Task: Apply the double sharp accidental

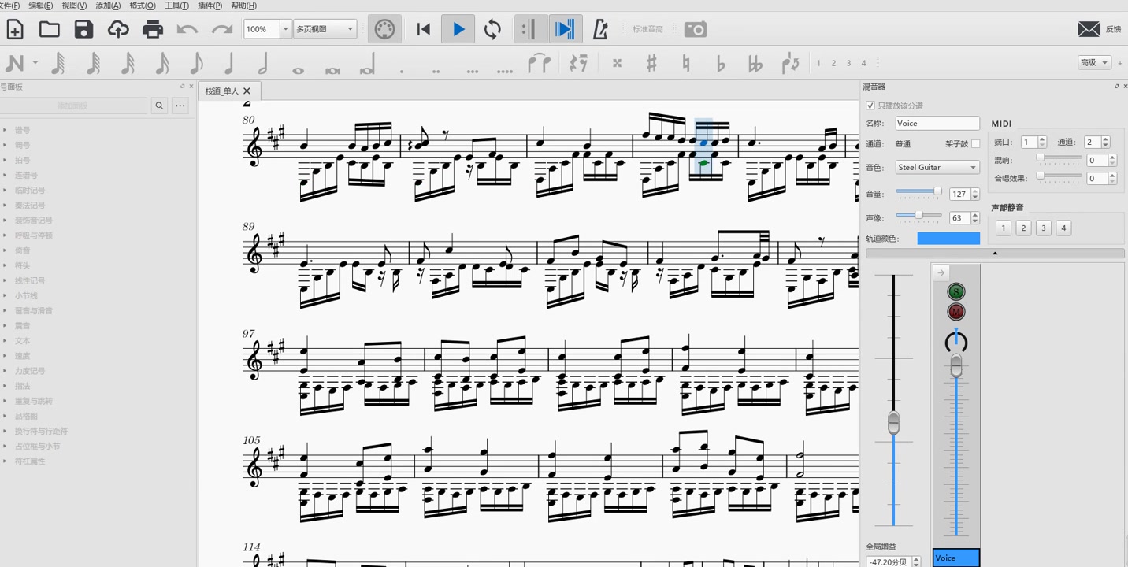Action: point(617,63)
